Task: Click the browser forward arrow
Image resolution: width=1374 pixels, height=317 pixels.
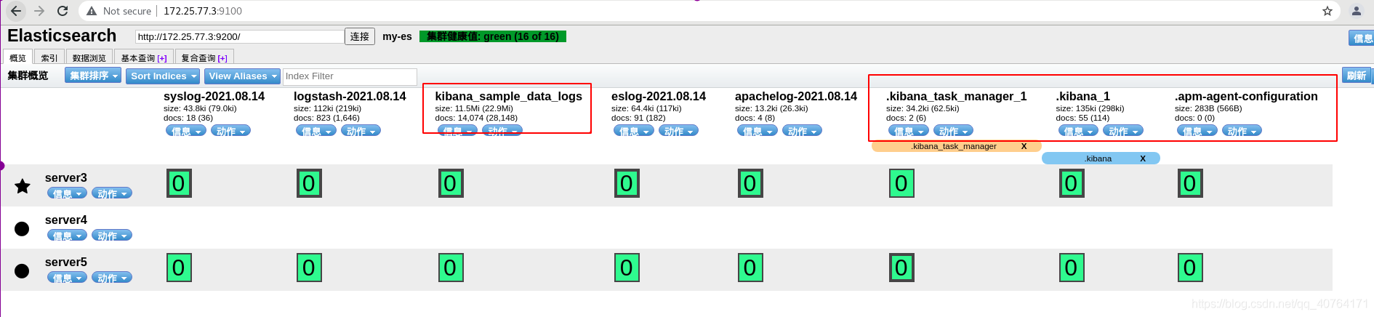Action: [x=39, y=11]
